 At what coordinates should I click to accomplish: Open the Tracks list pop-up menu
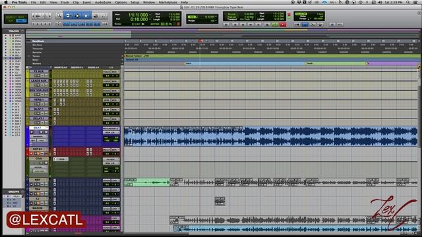(x=22, y=31)
